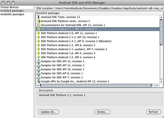
Task: Minimize the AVD Manager window
Action: point(8,3)
